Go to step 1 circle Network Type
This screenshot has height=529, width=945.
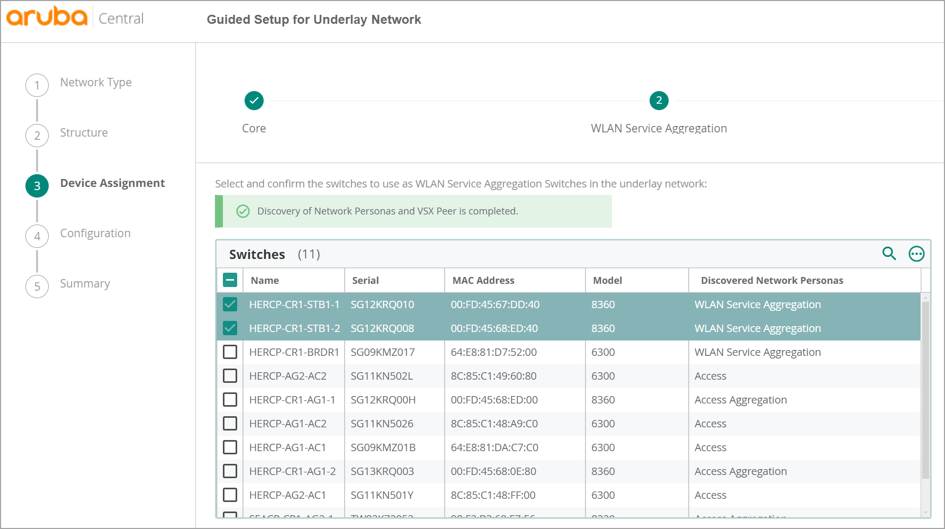click(x=37, y=85)
